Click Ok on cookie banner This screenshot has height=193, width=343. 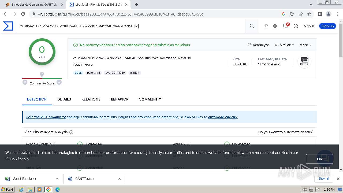(320, 159)
